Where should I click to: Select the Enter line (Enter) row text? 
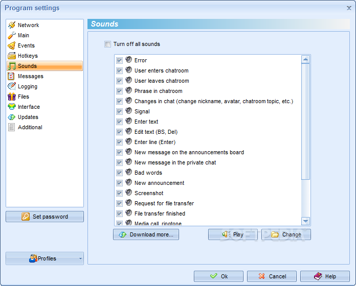pyautogui.click(x=155, y=142)
